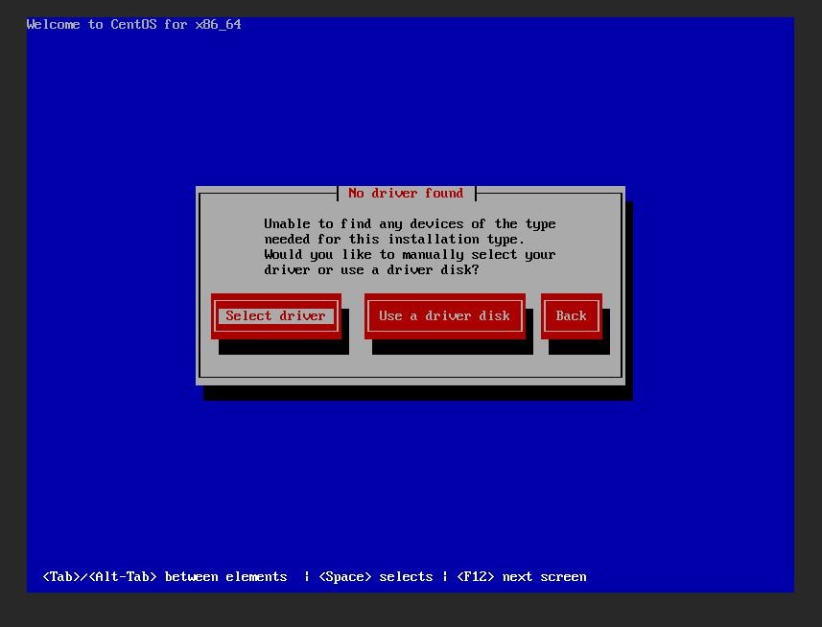This screenshot has width=822, height=627.
Task: Choose the Select driver button
Action: tap(275, 315)
